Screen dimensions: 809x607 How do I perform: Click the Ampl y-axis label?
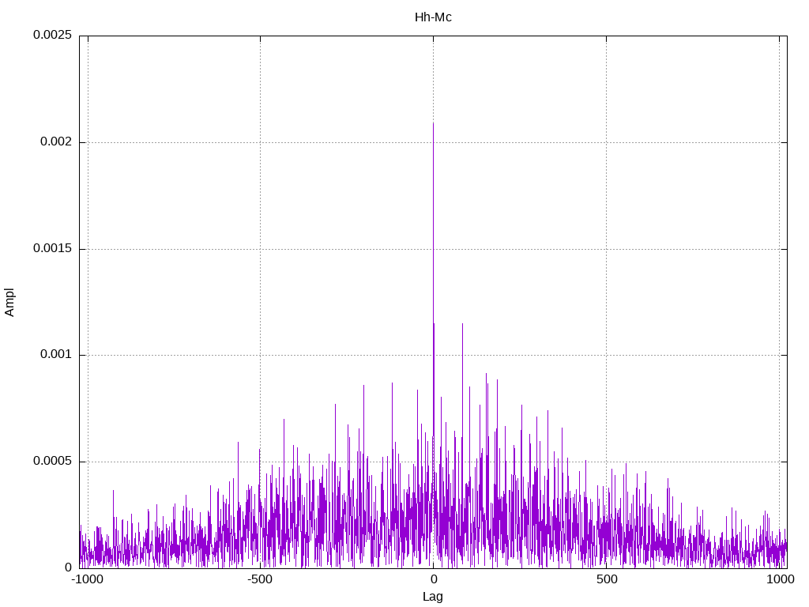9,302
